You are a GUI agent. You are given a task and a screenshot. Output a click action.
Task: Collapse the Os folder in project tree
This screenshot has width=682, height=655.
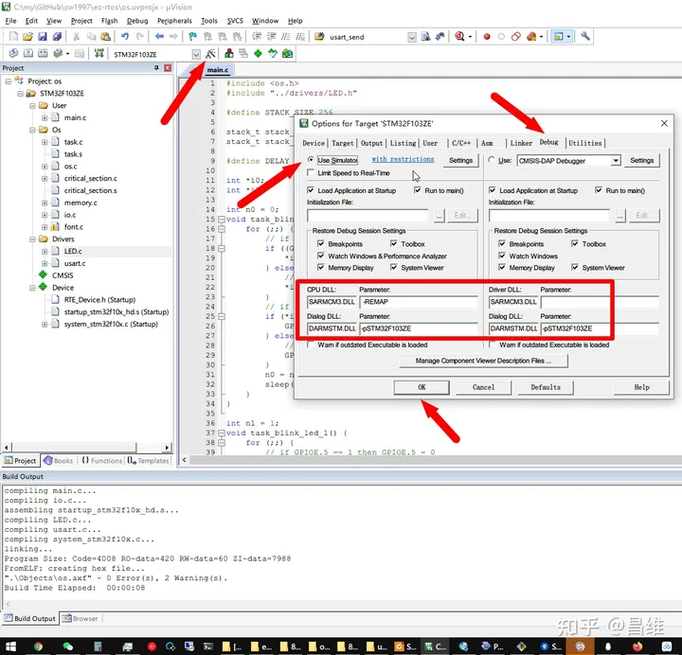32,130
